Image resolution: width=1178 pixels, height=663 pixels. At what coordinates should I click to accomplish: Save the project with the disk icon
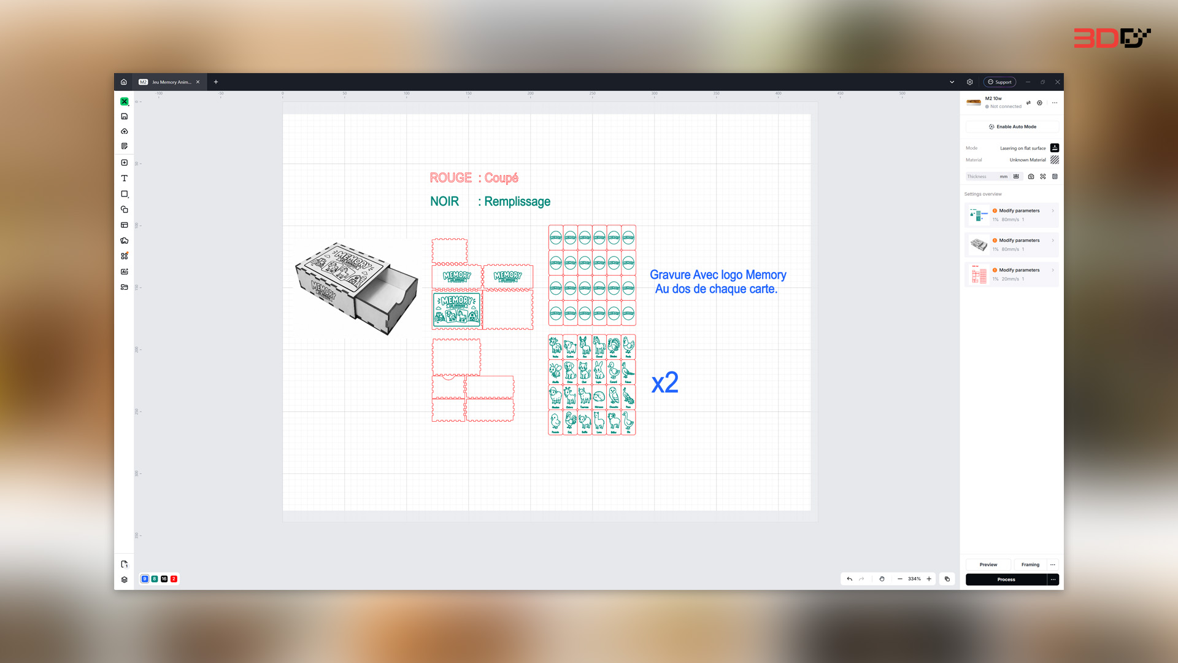pyautogui.click(x=125, y=117)
